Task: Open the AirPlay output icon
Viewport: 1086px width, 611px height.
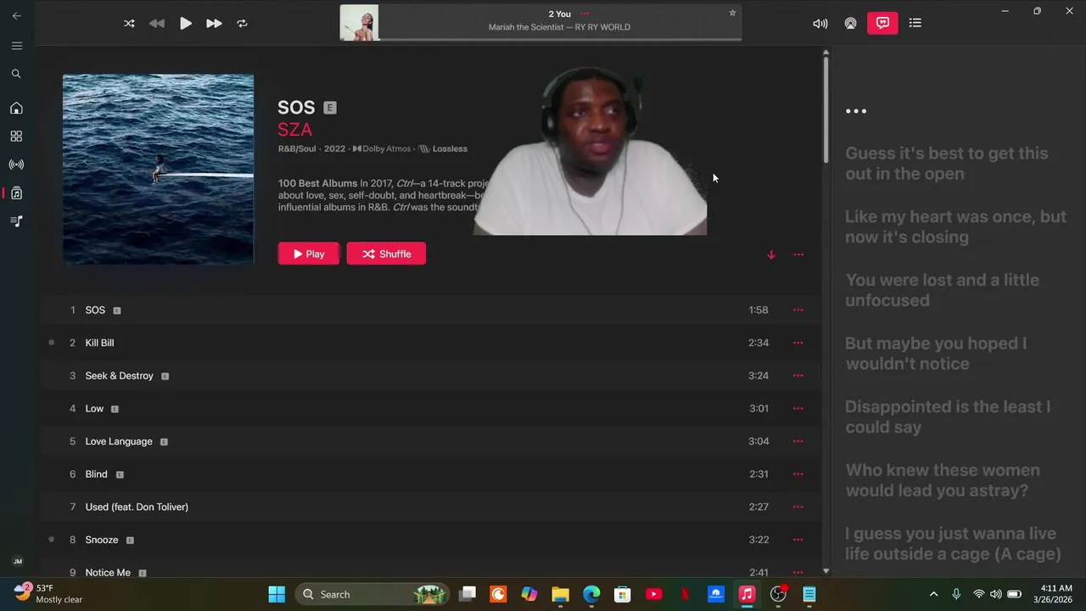Action: pos(850,24)
